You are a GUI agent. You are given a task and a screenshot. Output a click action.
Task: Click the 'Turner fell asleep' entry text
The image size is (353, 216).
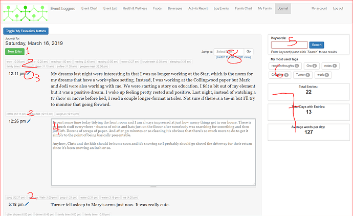(x=110, y=205)
